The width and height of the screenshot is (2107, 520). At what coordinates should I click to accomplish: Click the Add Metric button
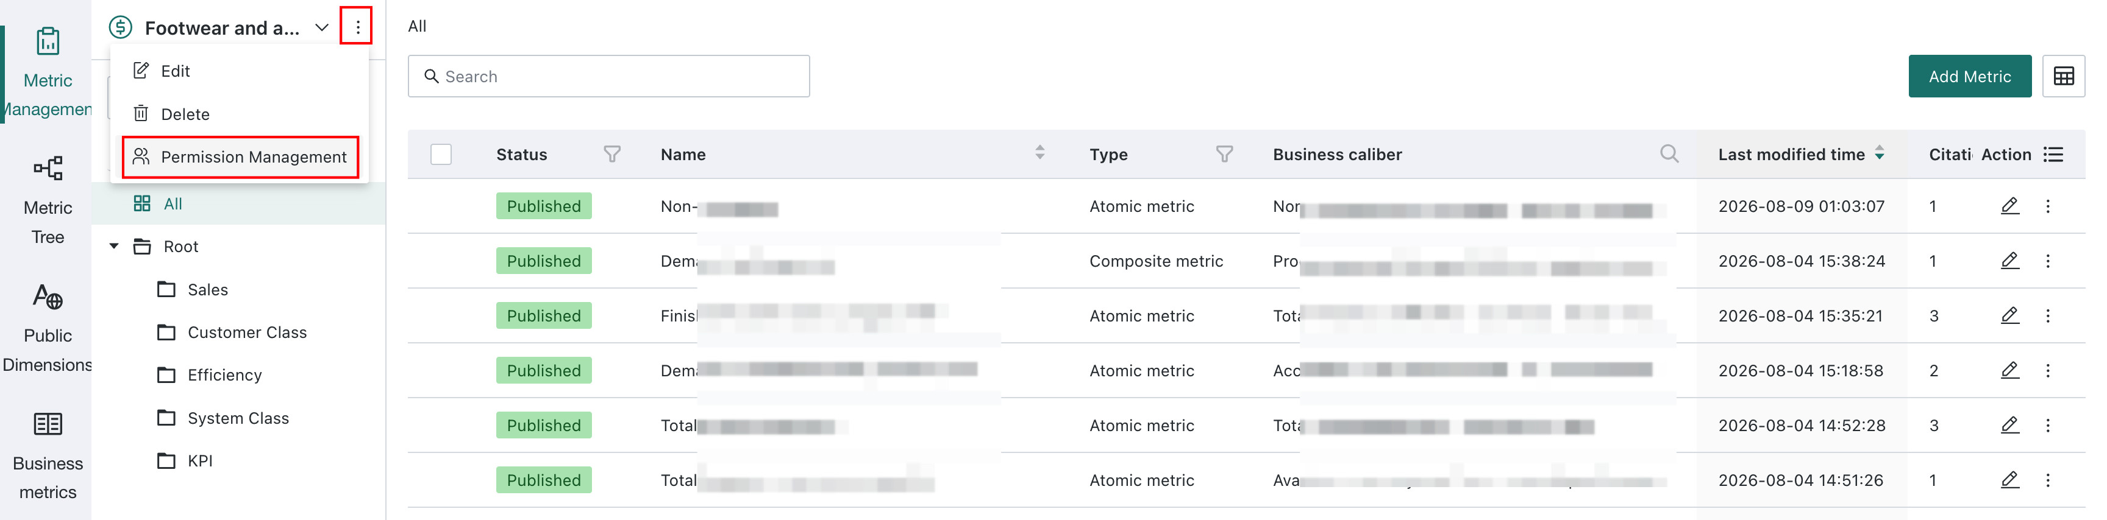[1970, 76]
